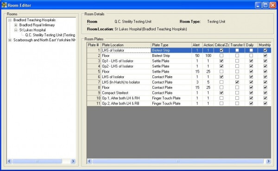Click the Alert column header
Screen dimensions: 278x171
pyautogui.click(x=197, y=45)
